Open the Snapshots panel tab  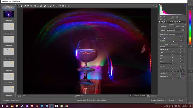point(180,22)
